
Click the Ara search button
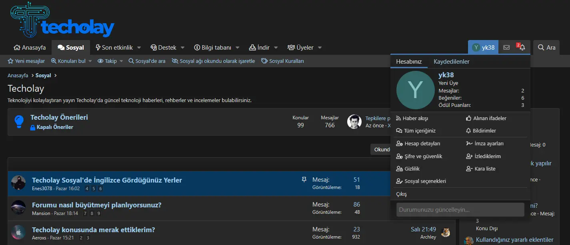click(x=546, y=48)
